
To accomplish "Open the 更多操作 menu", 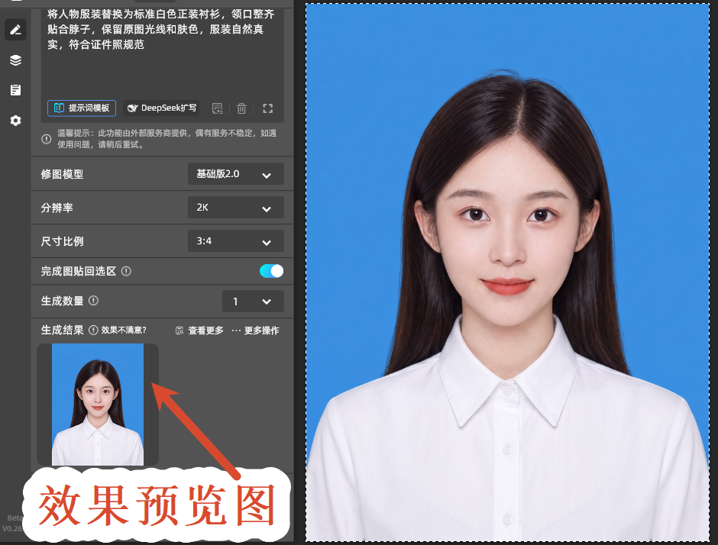I will [256, 331].
